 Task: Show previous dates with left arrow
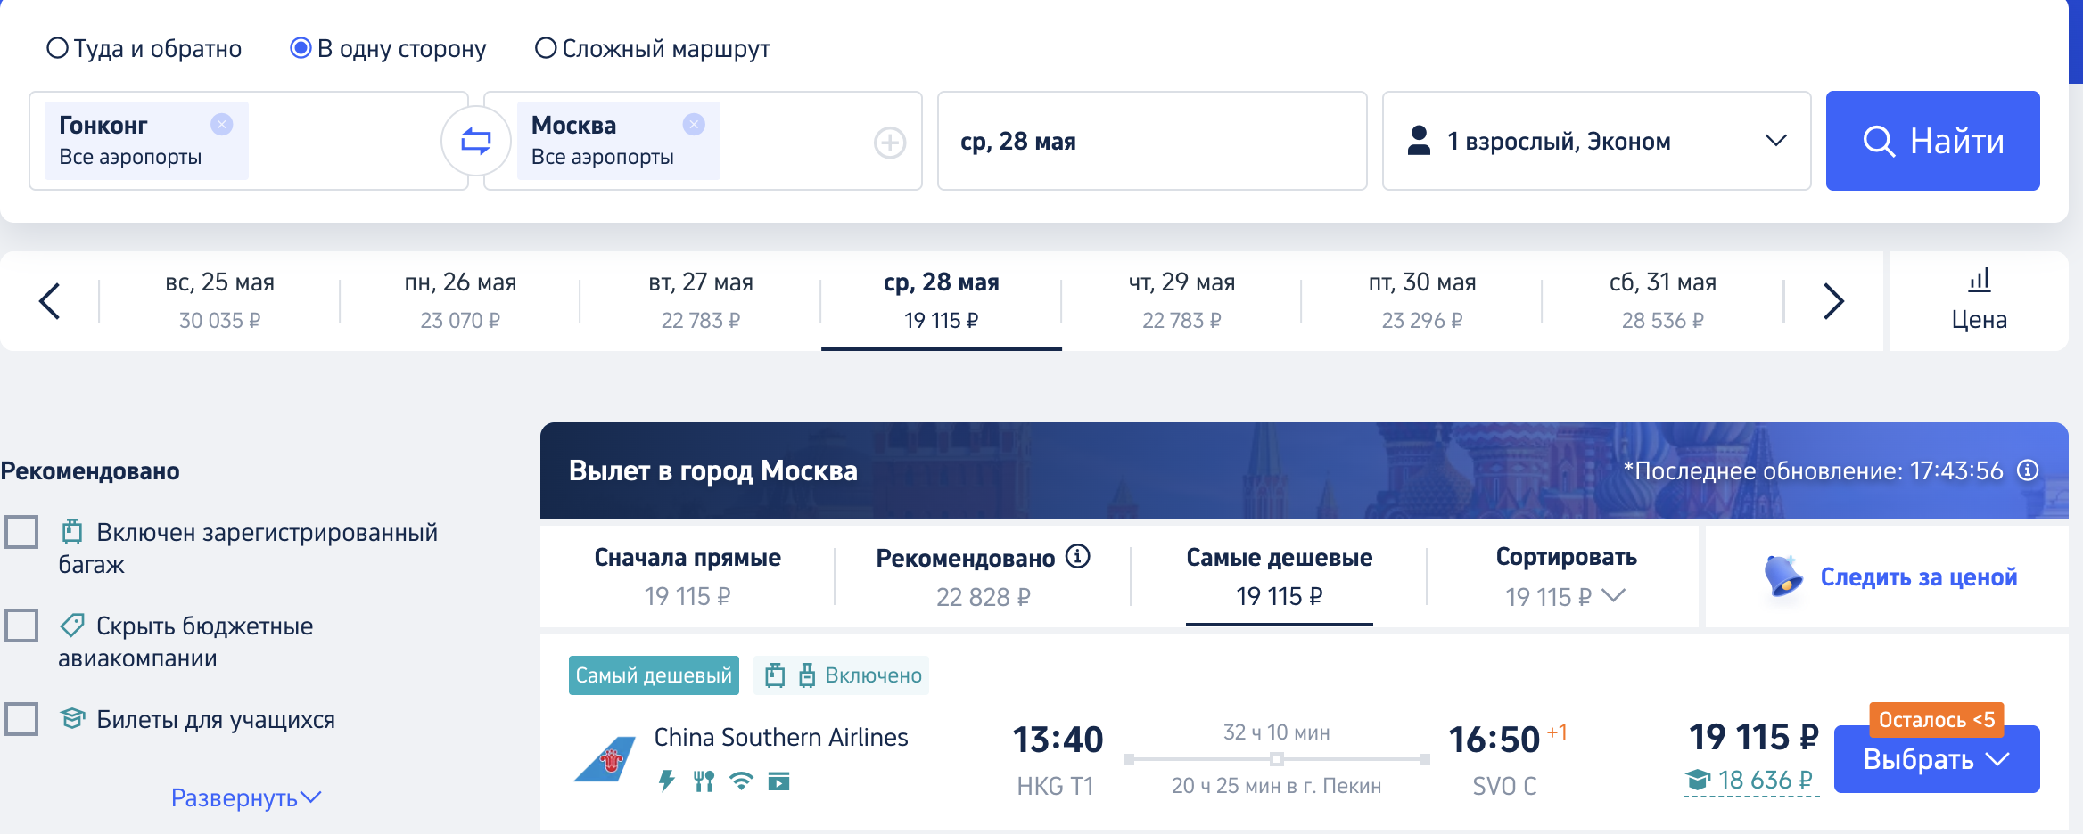point(50,301)
